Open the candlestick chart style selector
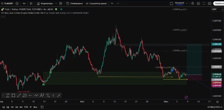The width and height of the screenshot is (224, 110). [x=31, y=3]
